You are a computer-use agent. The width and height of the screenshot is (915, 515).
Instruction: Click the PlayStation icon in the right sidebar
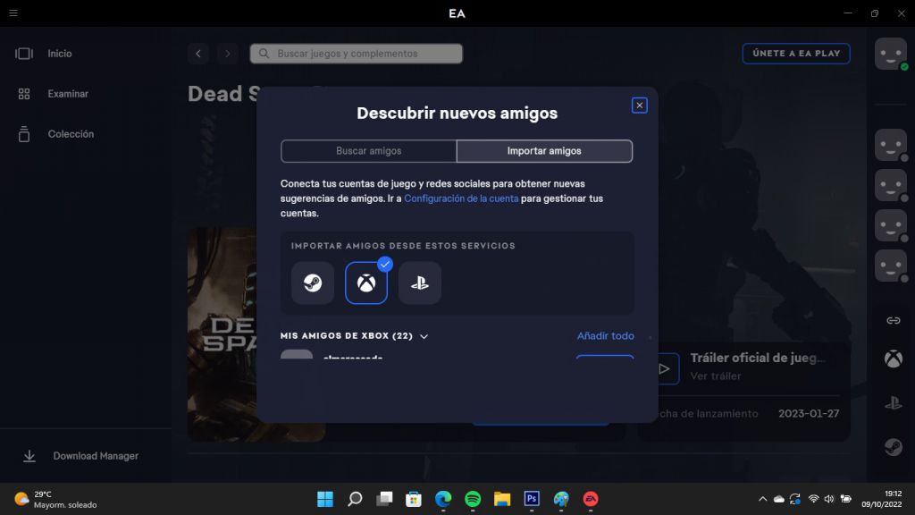coord(890,403)
